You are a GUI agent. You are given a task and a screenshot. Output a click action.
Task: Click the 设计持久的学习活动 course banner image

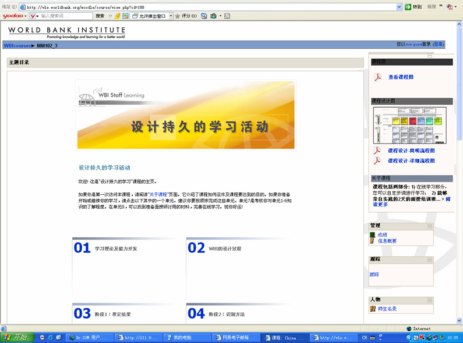tap(186, 115)
